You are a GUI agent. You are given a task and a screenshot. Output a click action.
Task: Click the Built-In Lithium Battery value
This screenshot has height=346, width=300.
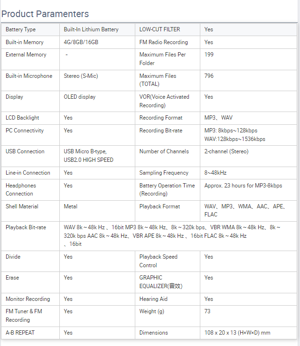[91, 29]
